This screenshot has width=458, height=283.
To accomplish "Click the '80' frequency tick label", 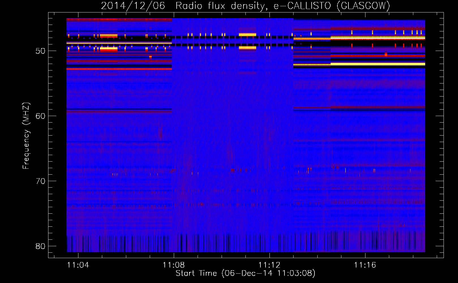I will coord(40,246).
